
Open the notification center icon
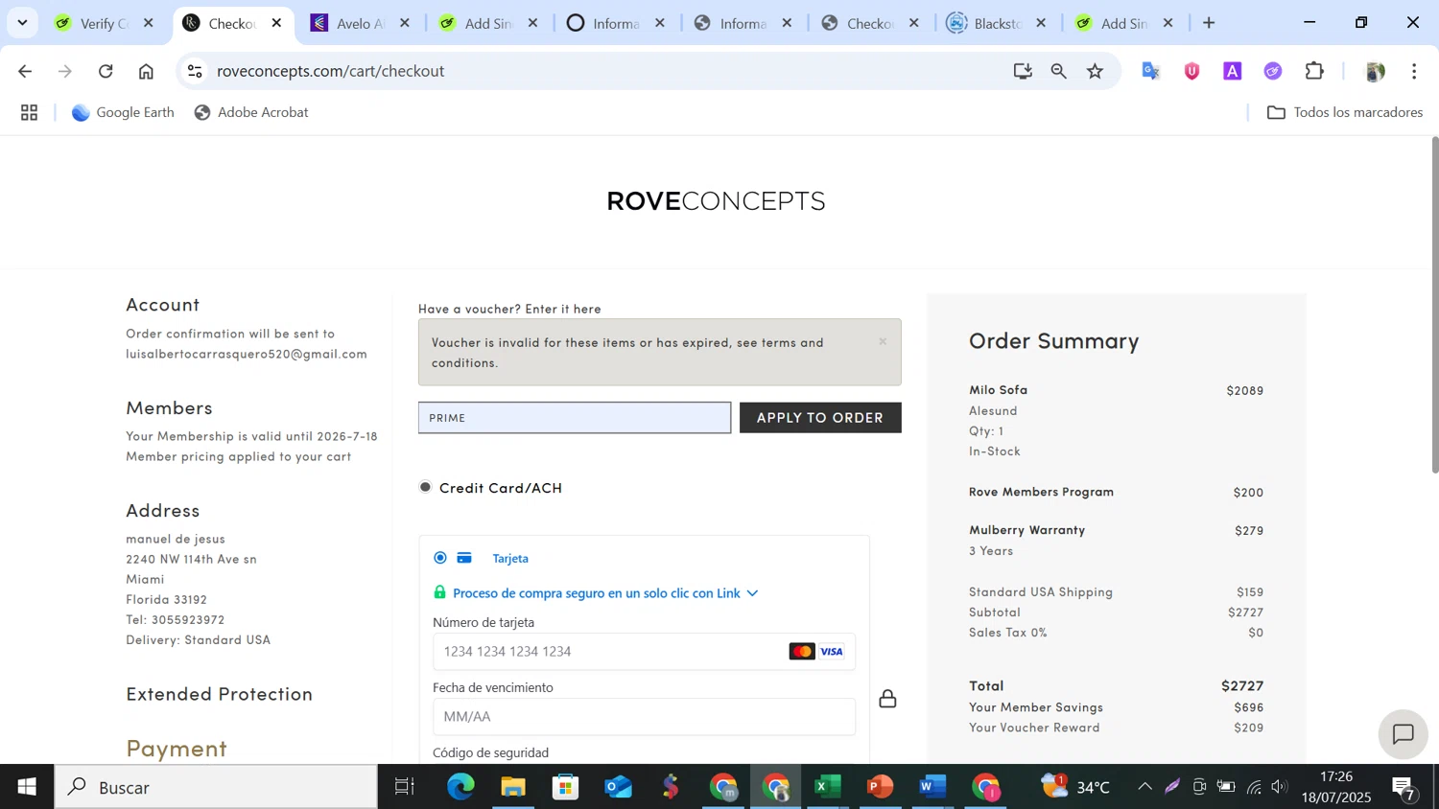click(x=1404, y=787)
